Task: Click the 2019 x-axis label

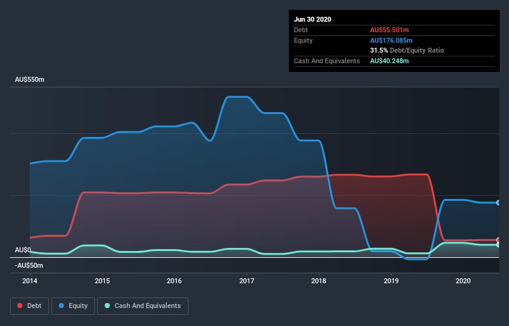Action: 391,281
